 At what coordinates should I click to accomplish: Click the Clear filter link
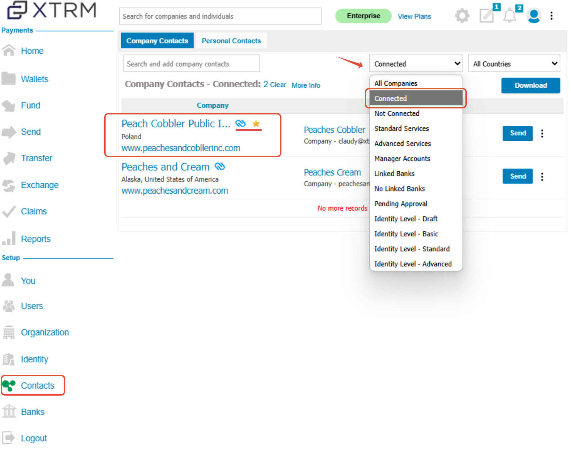coord(278,85)
